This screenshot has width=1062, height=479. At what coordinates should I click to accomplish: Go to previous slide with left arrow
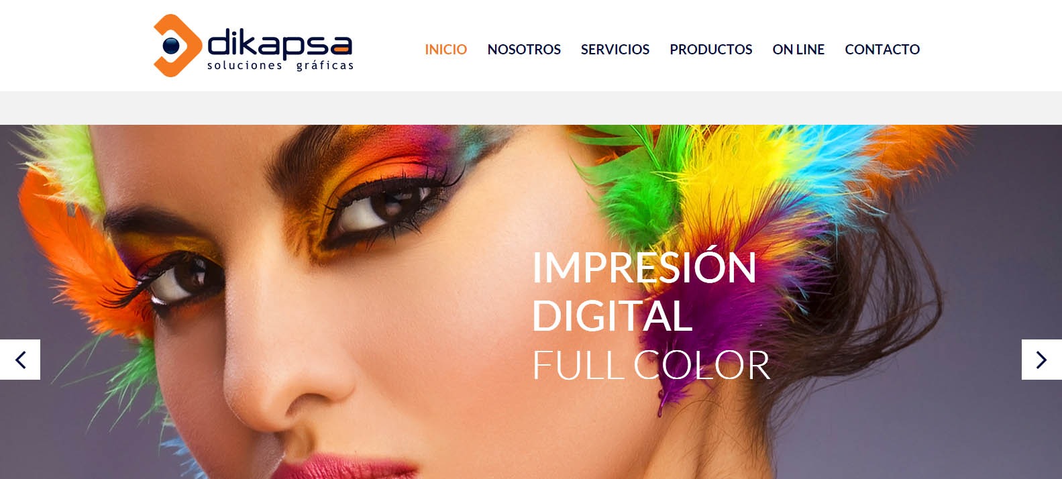pyautogui.click(x=20, y=360)
